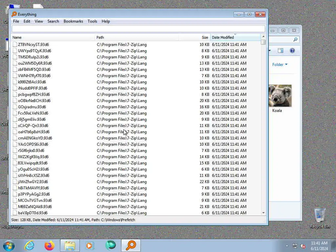Click file icon of k999Zt8ArJ.93d6

[15, 82]
